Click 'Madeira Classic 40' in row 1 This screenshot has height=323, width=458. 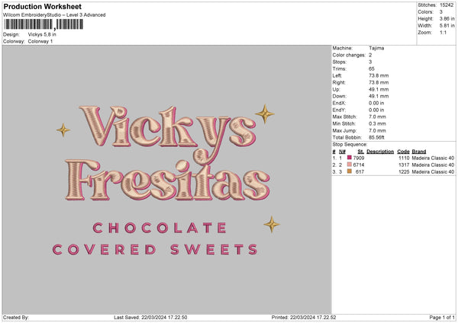click(433, 158)
